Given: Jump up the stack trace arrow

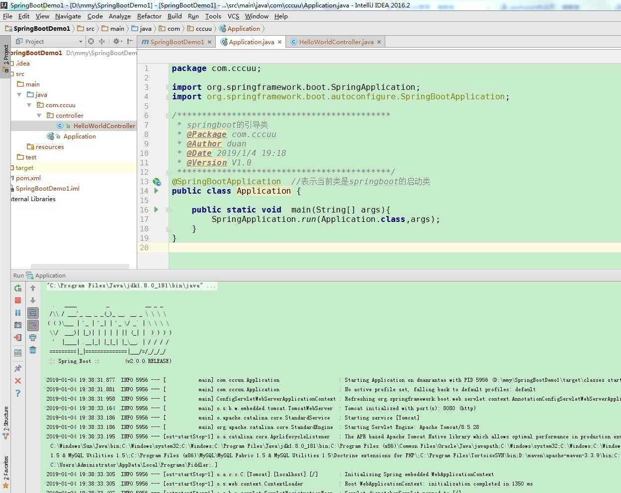Looking at the screenshot, I should click(x=33, y=288).
